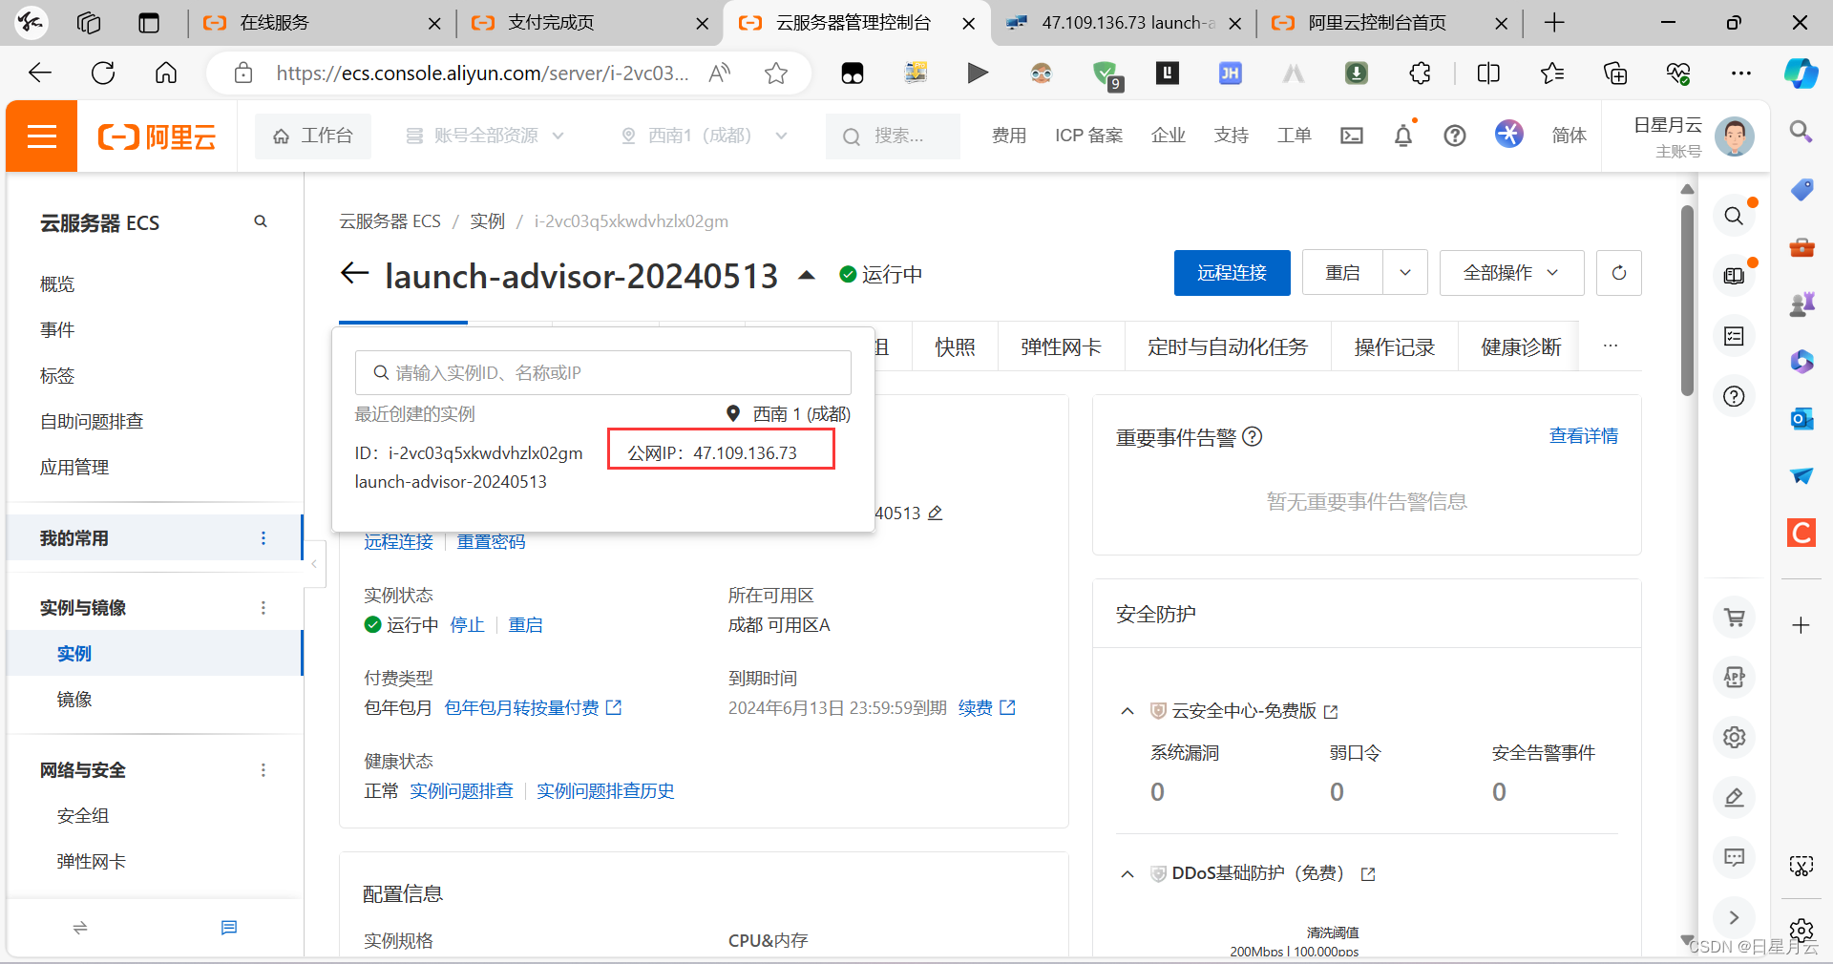Screen dimensions: 1833x964
Task: Collapse left sidebar handle
Action: click(314, 564)
